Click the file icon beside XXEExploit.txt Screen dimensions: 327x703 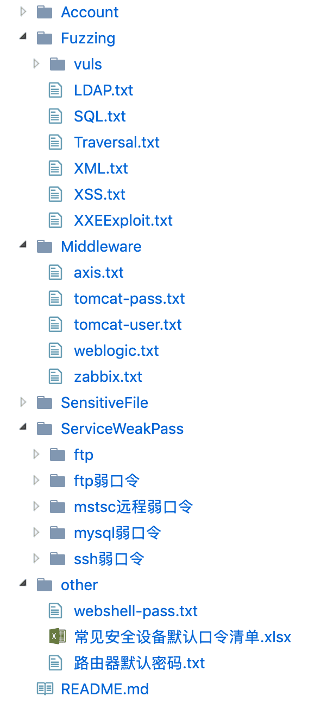[x=55, y=220]
